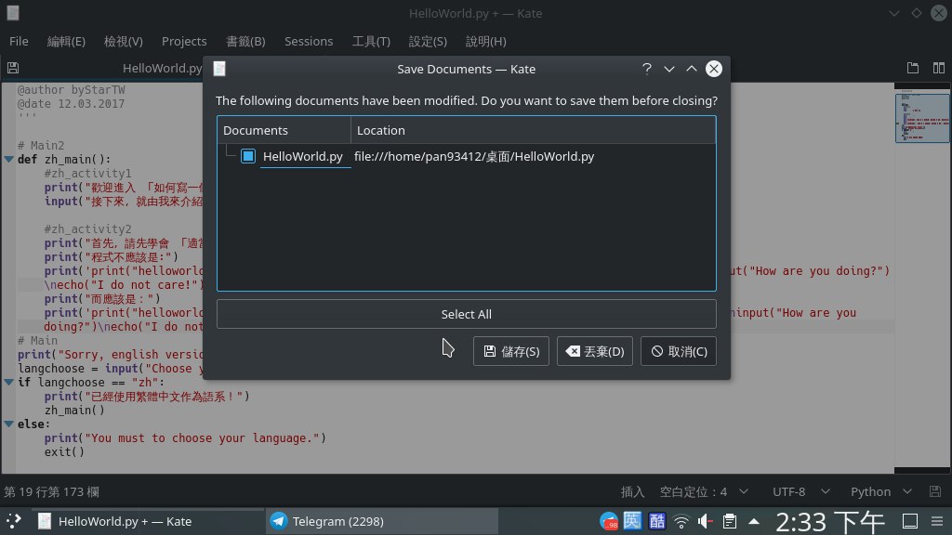The width and height of the screenshot is (952, 535).
Task: Open the 檢視(V) menu
Action: point(124,41)
